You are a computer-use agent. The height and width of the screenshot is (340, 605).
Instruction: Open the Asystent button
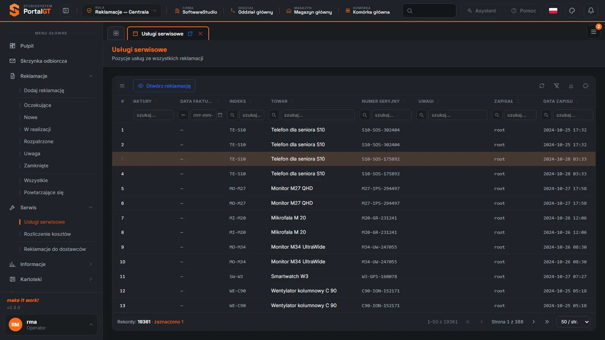(482, 11)
